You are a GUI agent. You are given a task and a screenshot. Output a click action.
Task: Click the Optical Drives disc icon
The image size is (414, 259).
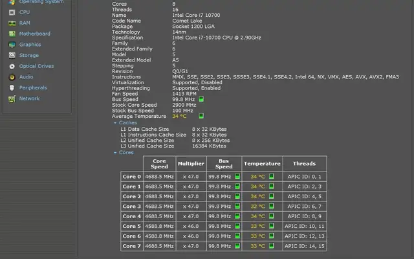[x=12, y=66]
